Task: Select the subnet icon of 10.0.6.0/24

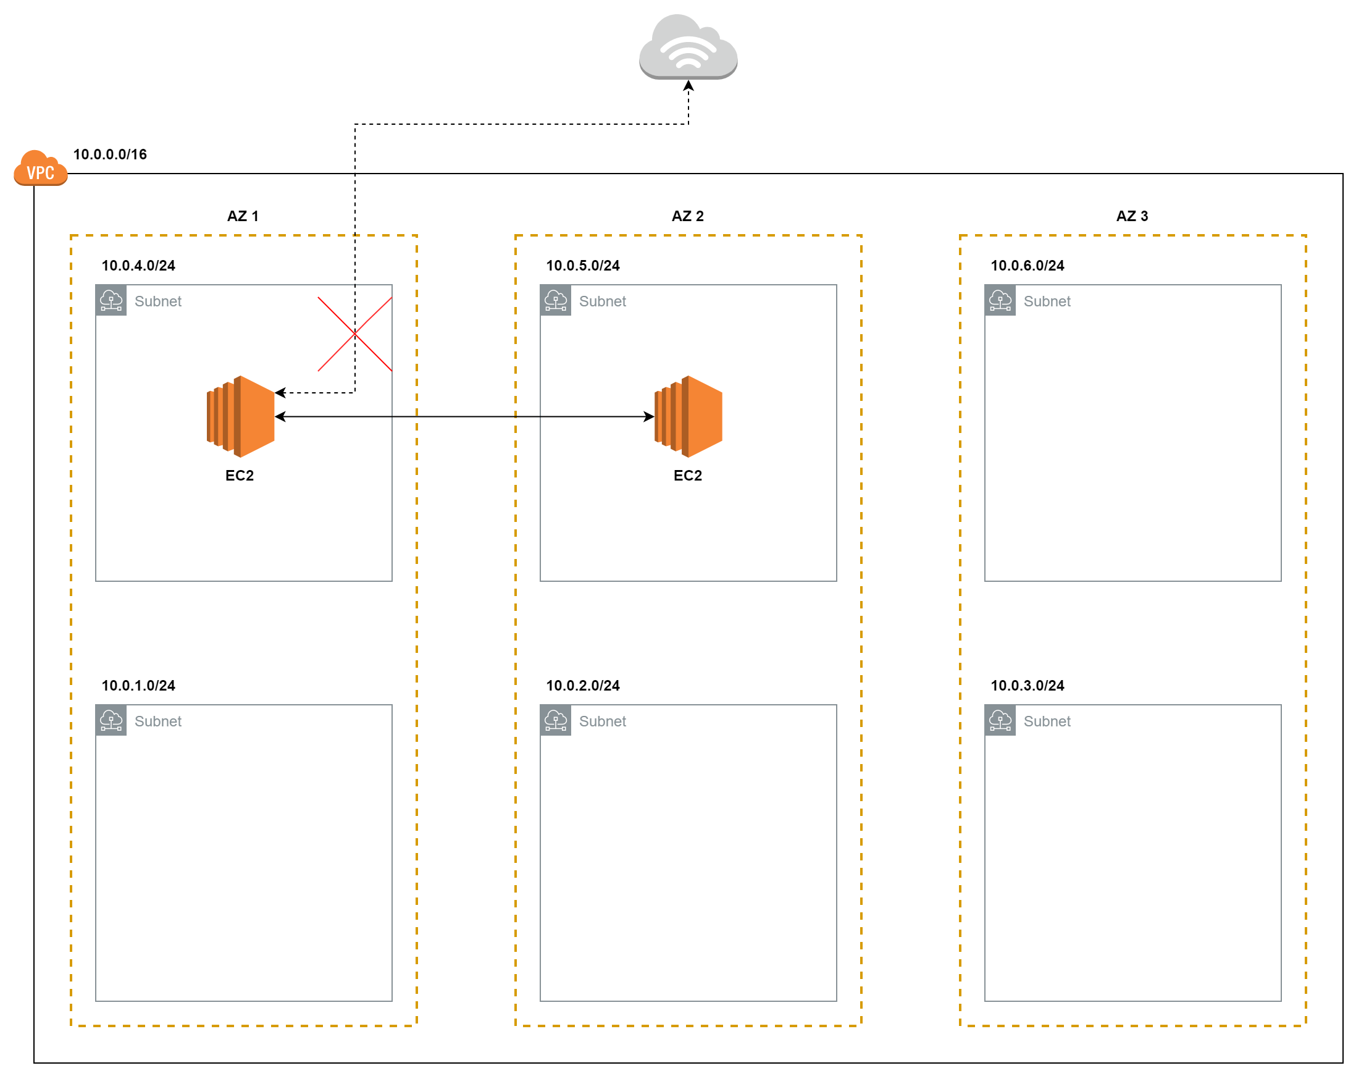Action: 1000,300
